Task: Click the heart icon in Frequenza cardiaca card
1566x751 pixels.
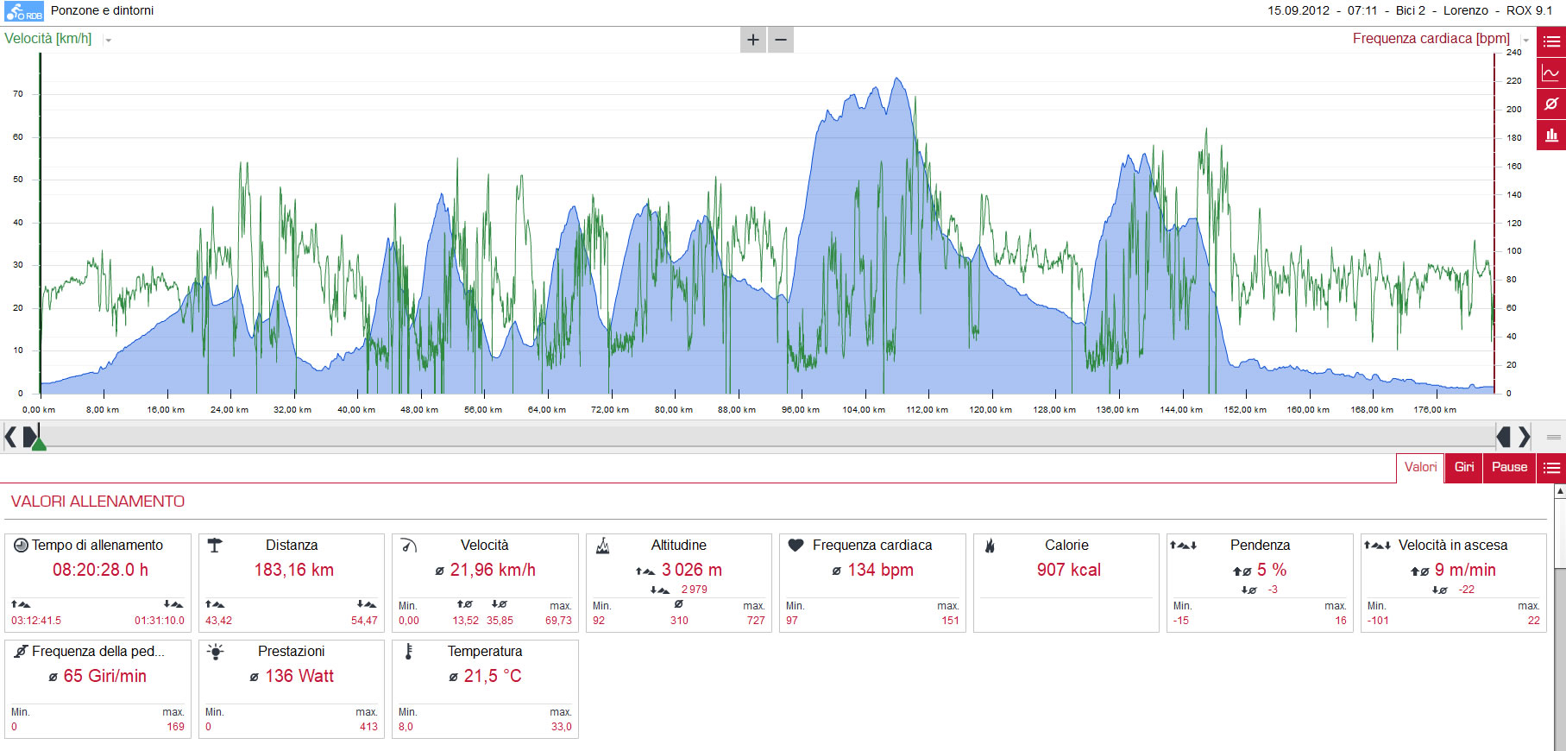Action: (x=796, y=545)
